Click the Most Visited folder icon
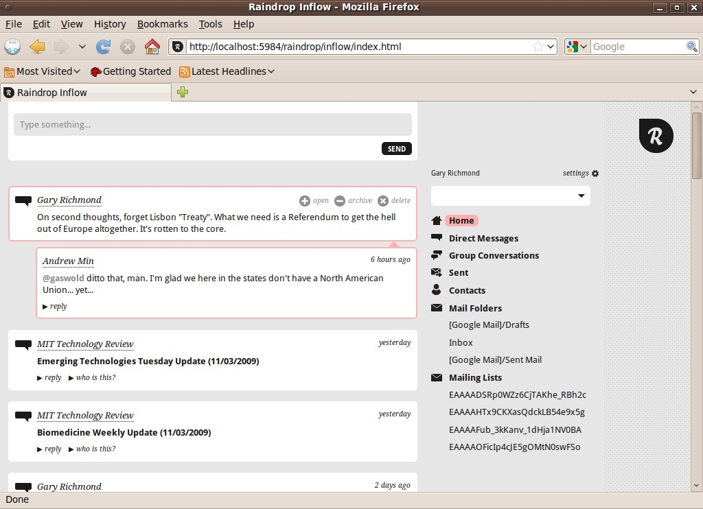Screen dimensions: 703x509 (x=9, y=72)
